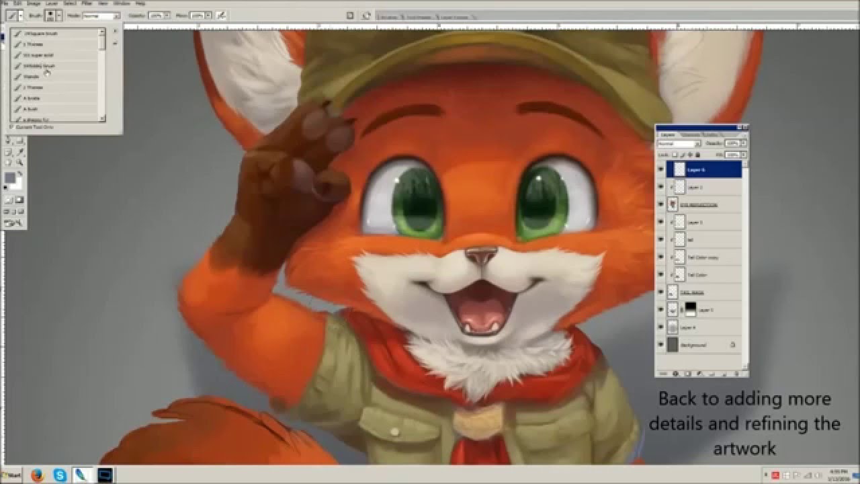Toggle Current Tool Only checkbox
The height and width of the screenshot is (484, 860).
(11, 127)
